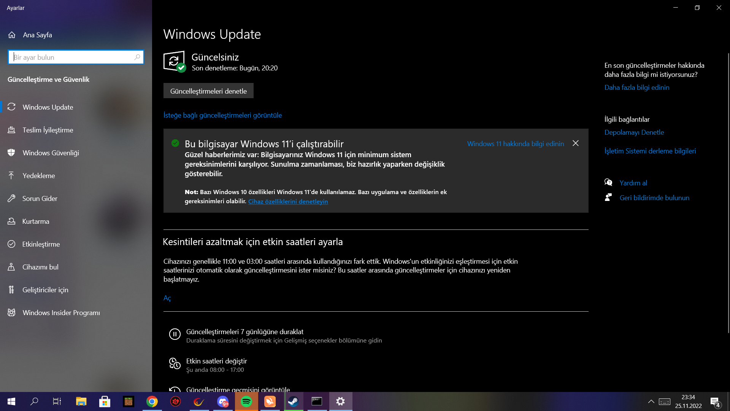
Task: Launch Steam from the taskbar
Action: tap(293, 401)
